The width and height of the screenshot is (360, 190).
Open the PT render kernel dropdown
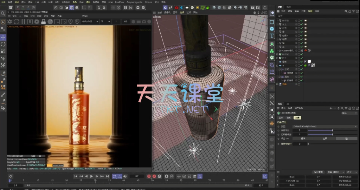[105, 22]
